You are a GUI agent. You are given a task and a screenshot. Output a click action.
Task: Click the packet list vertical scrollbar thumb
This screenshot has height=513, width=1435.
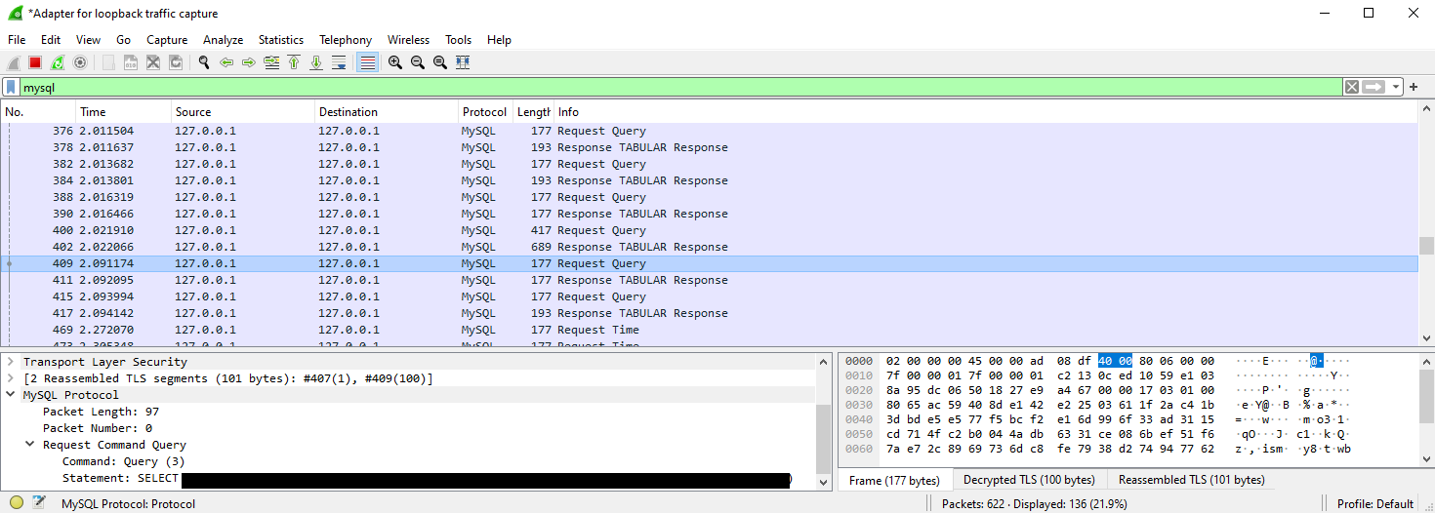[x=1426, y=245]
